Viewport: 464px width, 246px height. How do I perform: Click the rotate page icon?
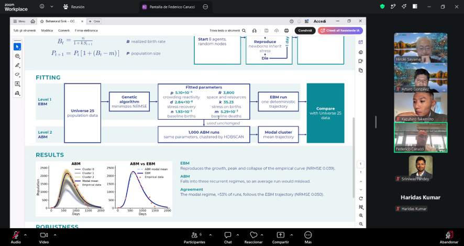[x=361, y=198]
